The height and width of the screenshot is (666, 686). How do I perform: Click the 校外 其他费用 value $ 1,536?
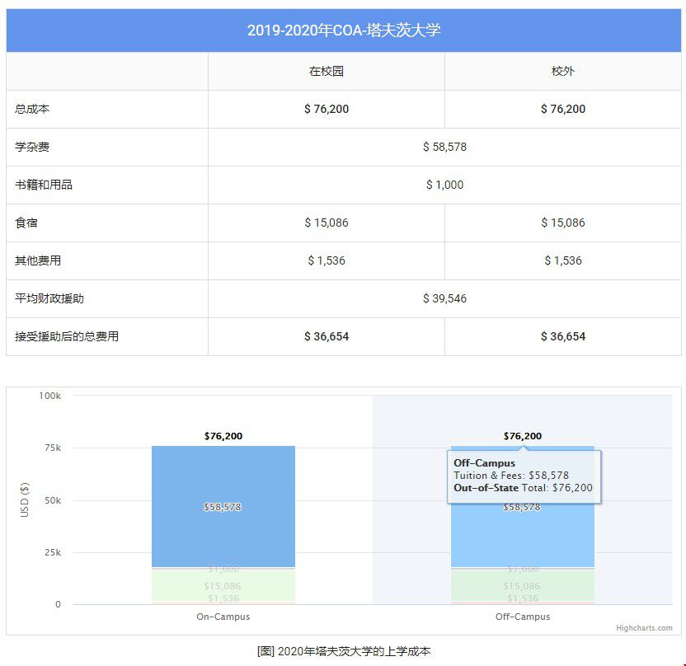click(562, 260)
